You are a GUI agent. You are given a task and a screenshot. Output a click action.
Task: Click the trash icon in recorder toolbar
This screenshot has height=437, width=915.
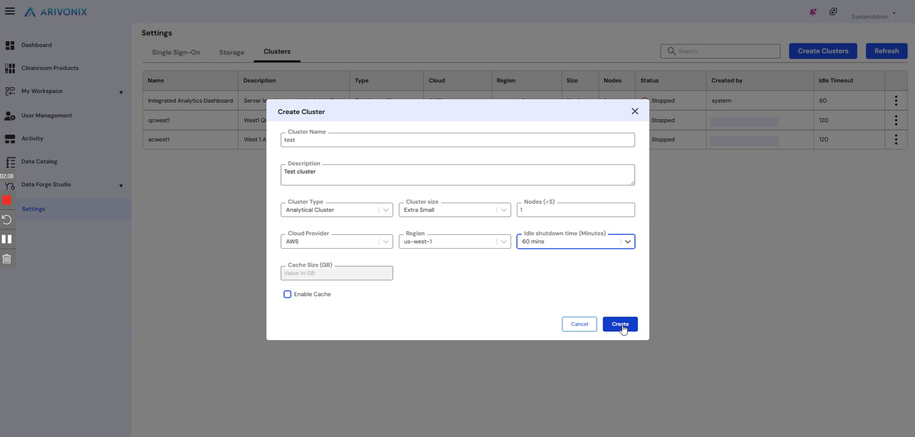(x=7, y=259)
